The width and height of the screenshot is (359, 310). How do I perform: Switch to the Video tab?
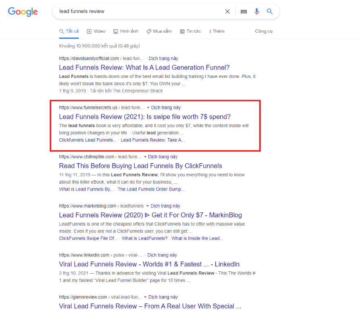(96, 31)
